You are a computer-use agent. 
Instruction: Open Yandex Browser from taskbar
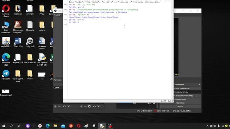[40, 126]
